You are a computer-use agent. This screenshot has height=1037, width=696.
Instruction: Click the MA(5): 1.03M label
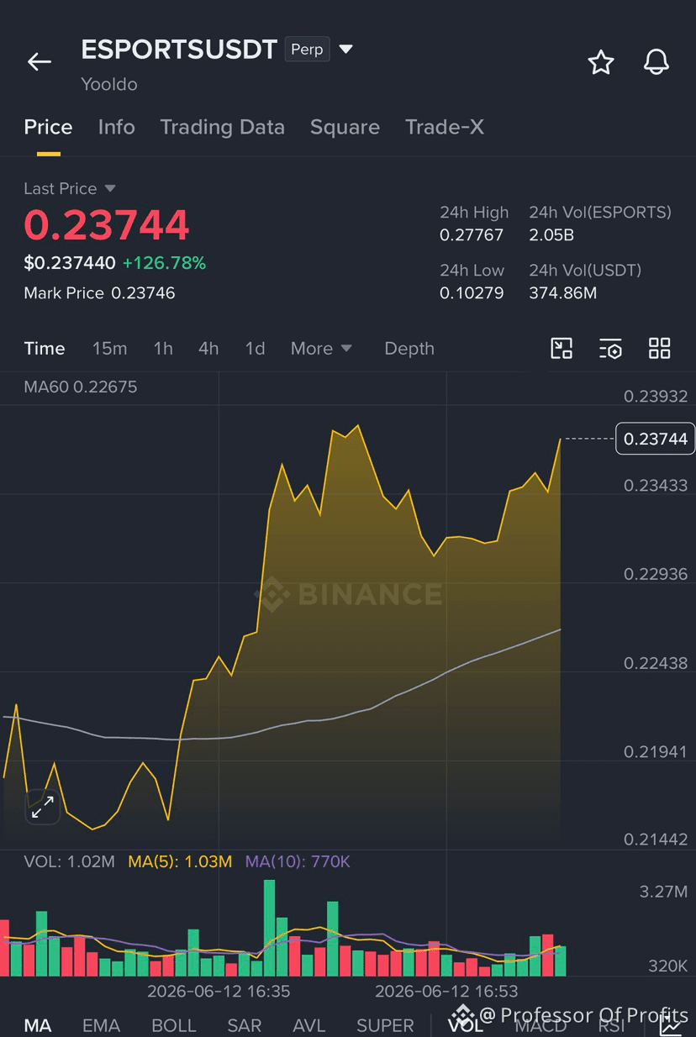[x=180, y=861]
